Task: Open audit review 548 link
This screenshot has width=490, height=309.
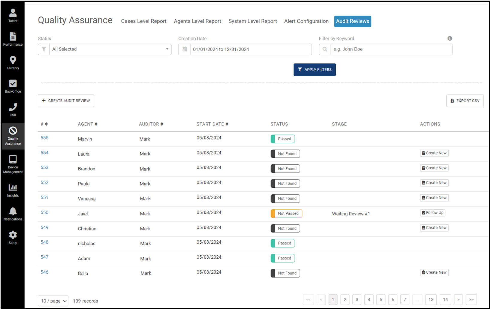Action: [x=44, y=242]
